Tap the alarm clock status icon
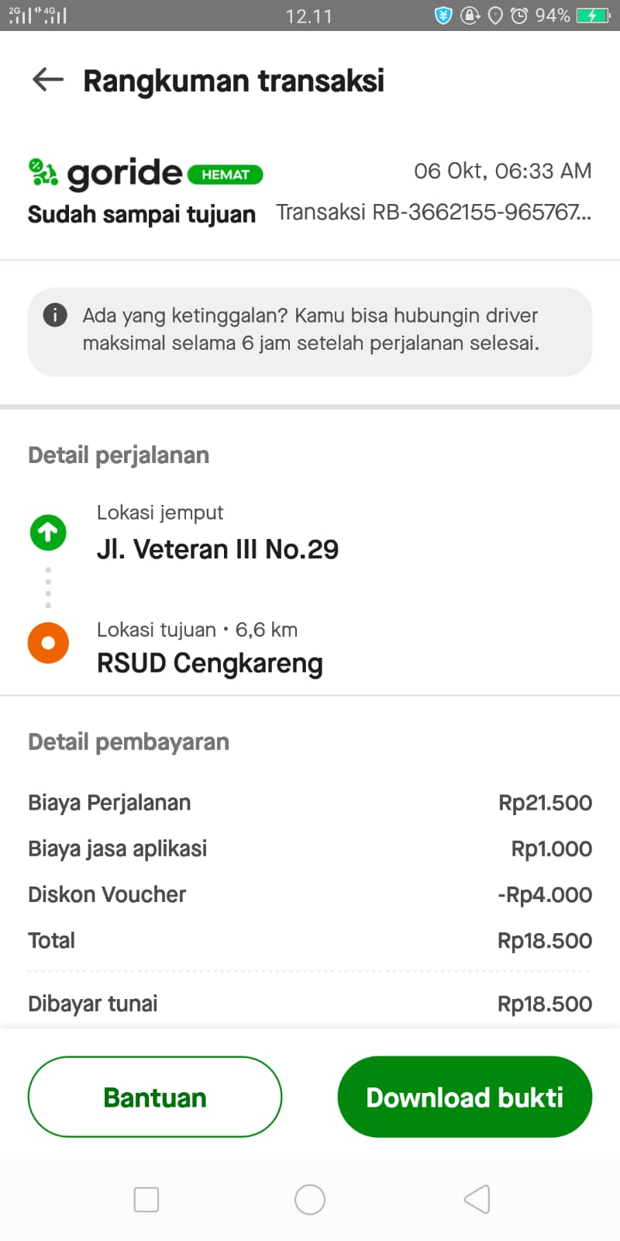Viewport: 620px width, 1241px height. pyautogui.click(x=519, y=16)
